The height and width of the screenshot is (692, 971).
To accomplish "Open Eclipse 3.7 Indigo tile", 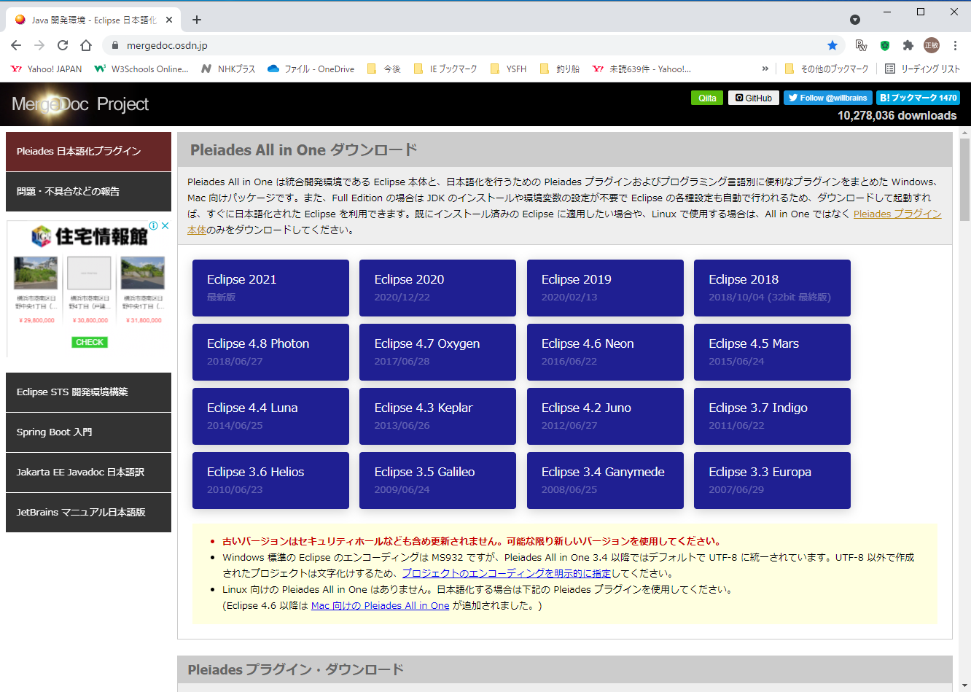I will (772, 416).
